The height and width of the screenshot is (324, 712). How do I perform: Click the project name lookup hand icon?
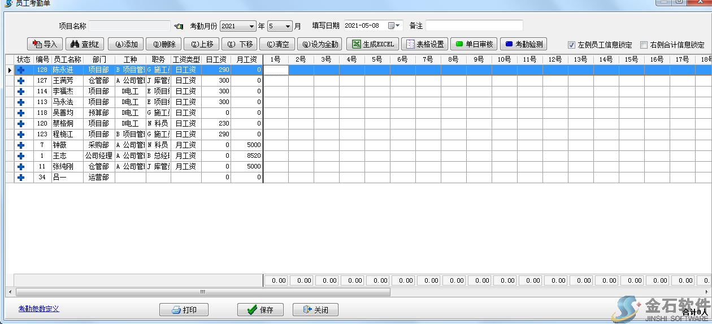tap(179, 26)
